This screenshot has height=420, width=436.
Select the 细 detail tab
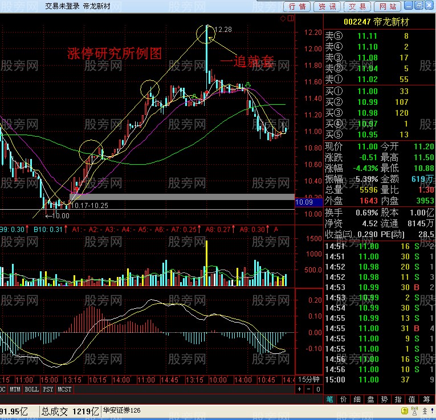pyautogui.click(x=357, y=399)
